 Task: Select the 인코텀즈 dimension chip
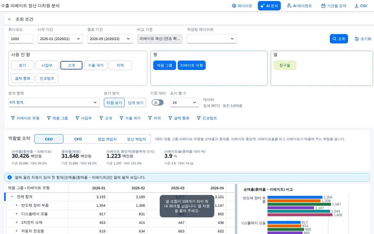point(47,78)
